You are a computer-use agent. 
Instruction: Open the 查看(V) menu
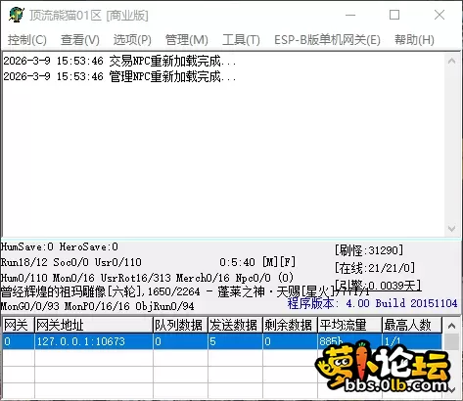80,40
